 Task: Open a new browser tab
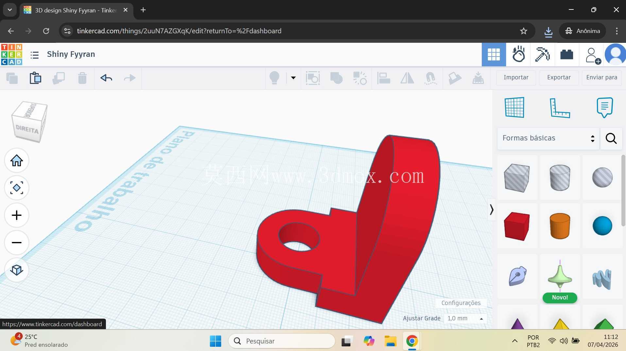pos(143,10)
